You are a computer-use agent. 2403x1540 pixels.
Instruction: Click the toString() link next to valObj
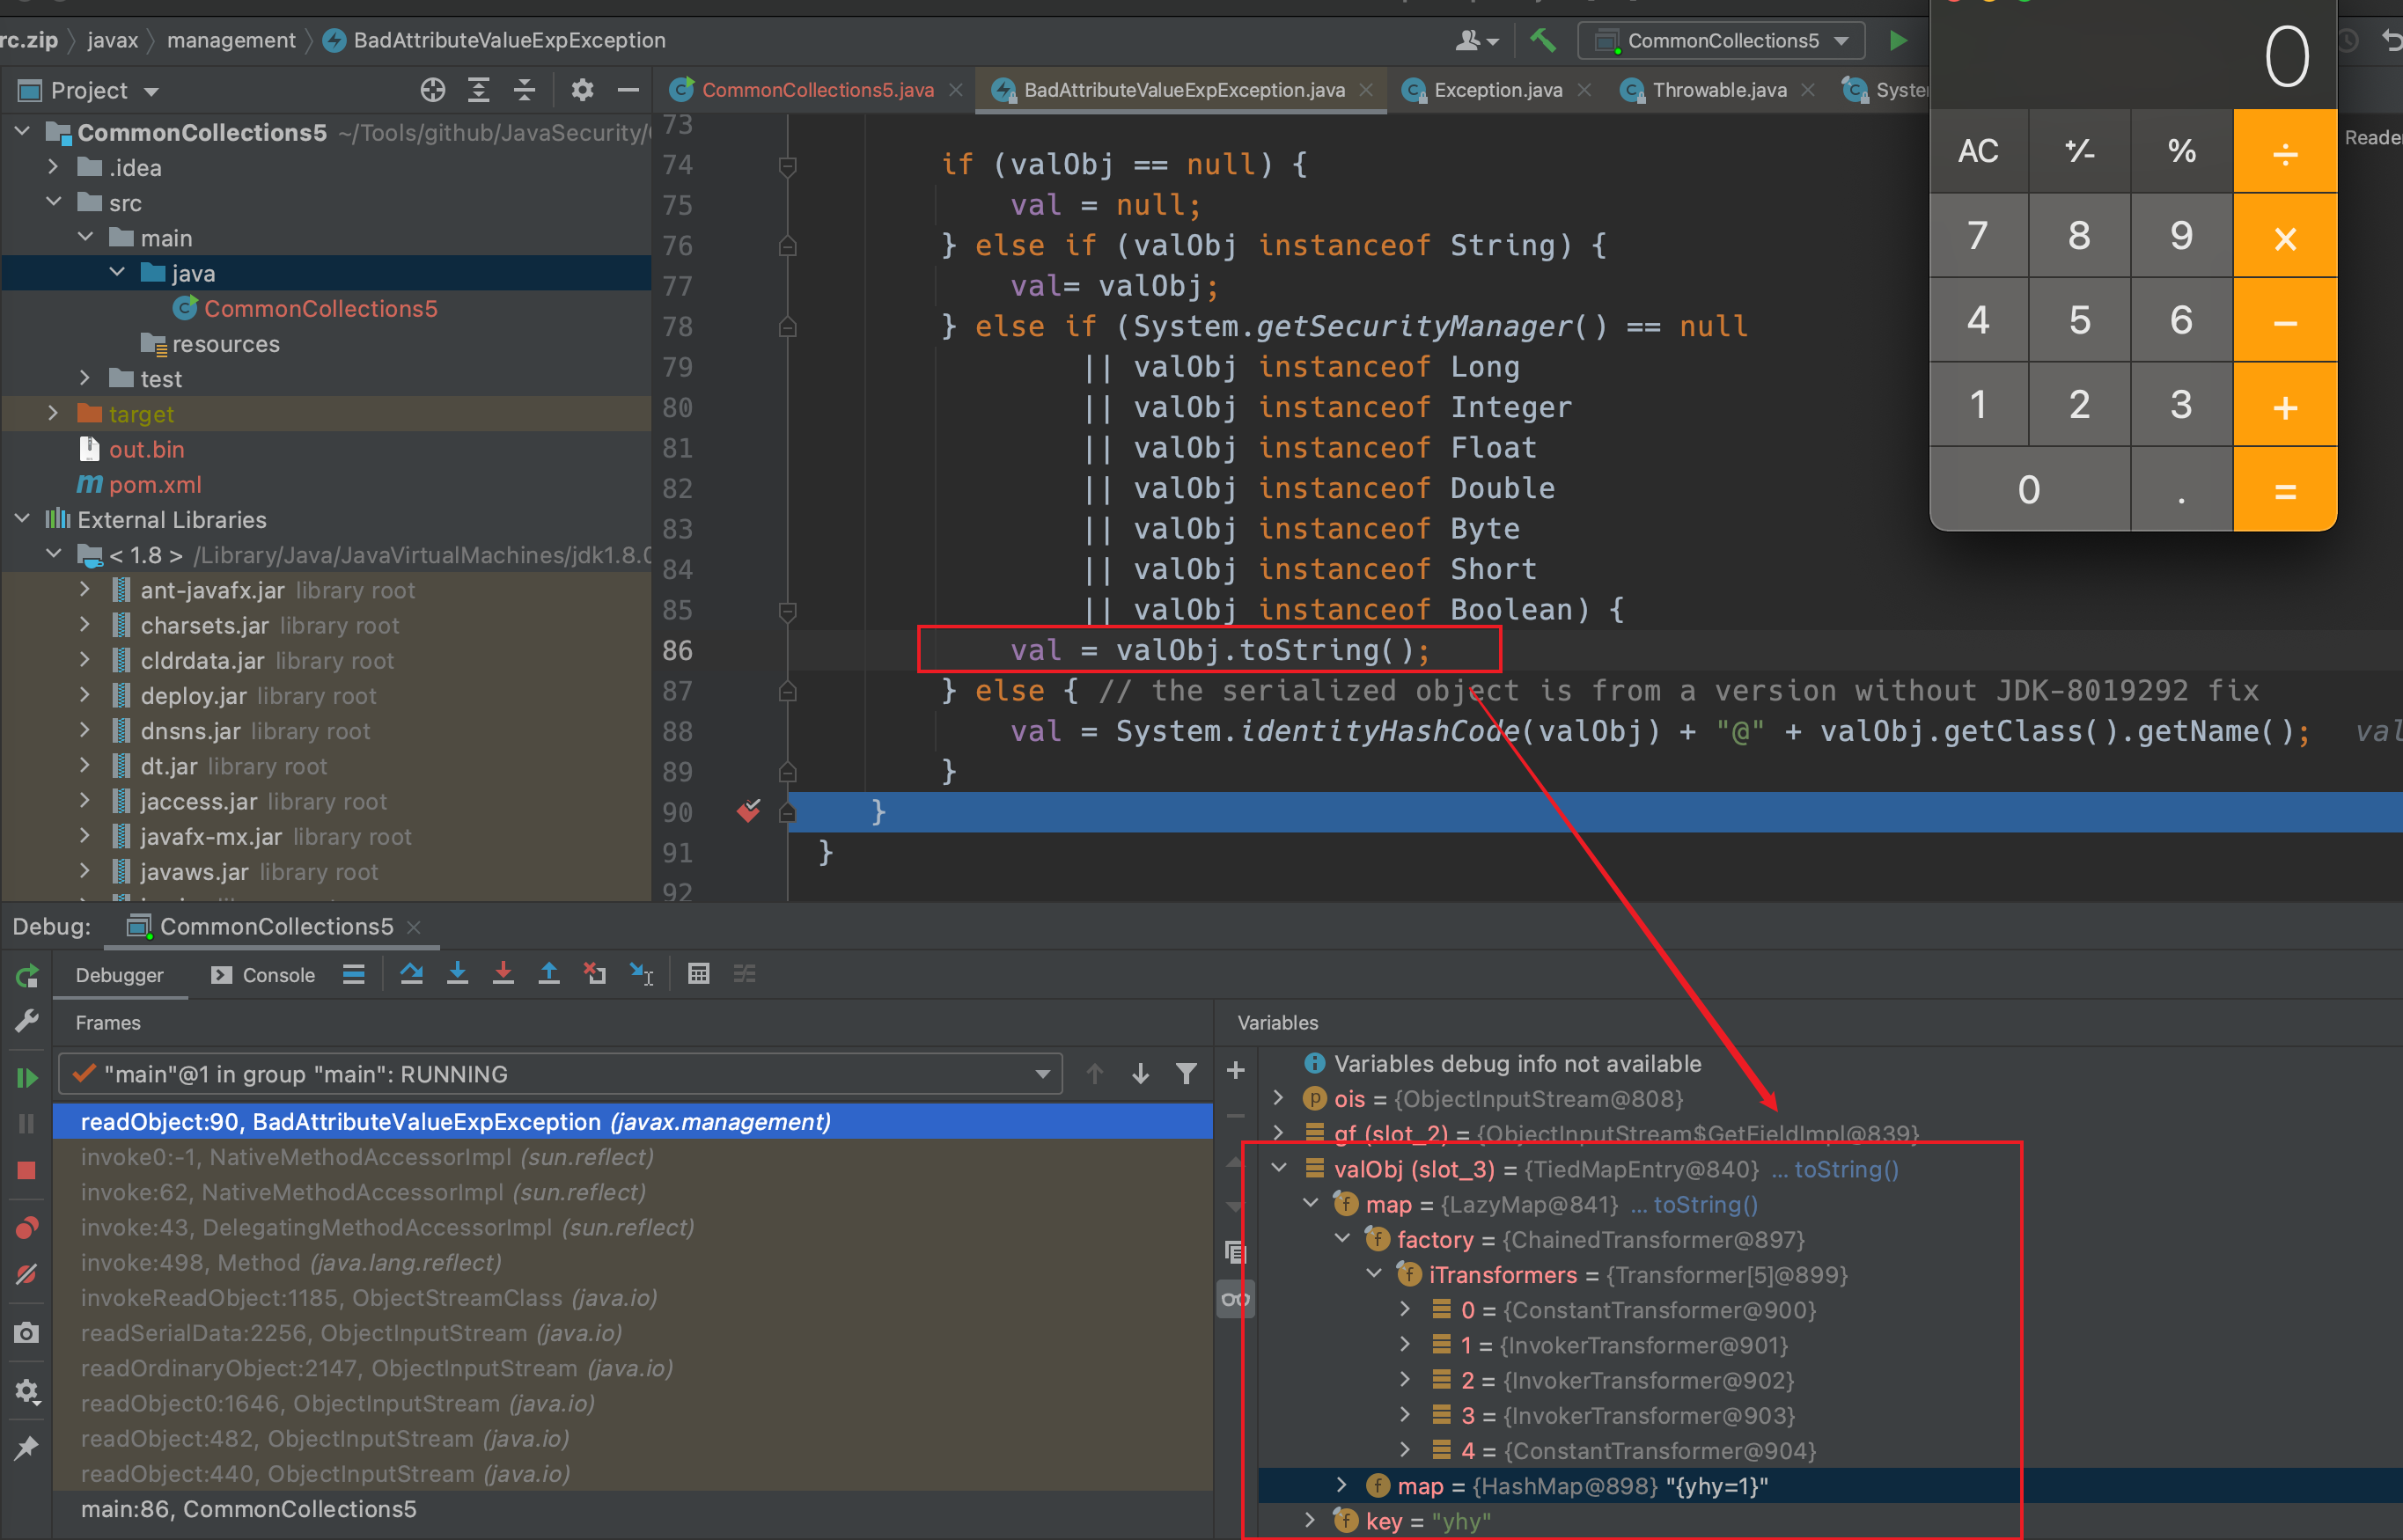(1845, 1169)
